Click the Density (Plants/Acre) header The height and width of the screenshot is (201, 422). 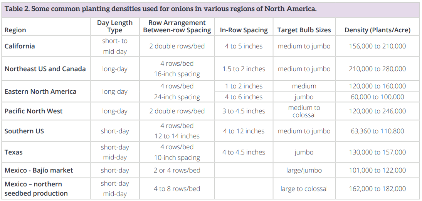pyautogui.click(x=377, y=30)
